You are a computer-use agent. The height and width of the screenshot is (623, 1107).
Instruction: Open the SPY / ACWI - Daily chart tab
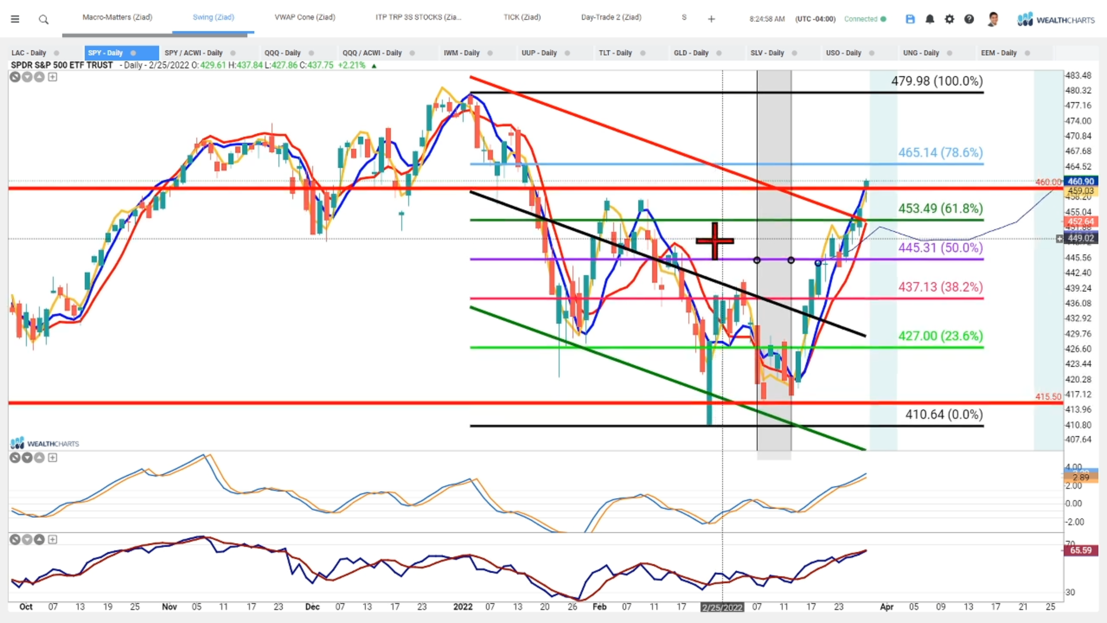193,52
